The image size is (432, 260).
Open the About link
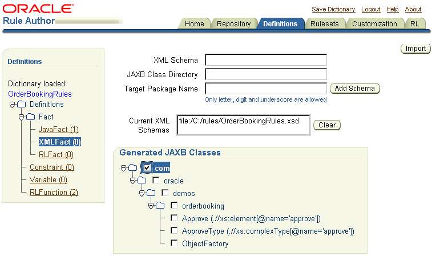click(x=413, y=9)
